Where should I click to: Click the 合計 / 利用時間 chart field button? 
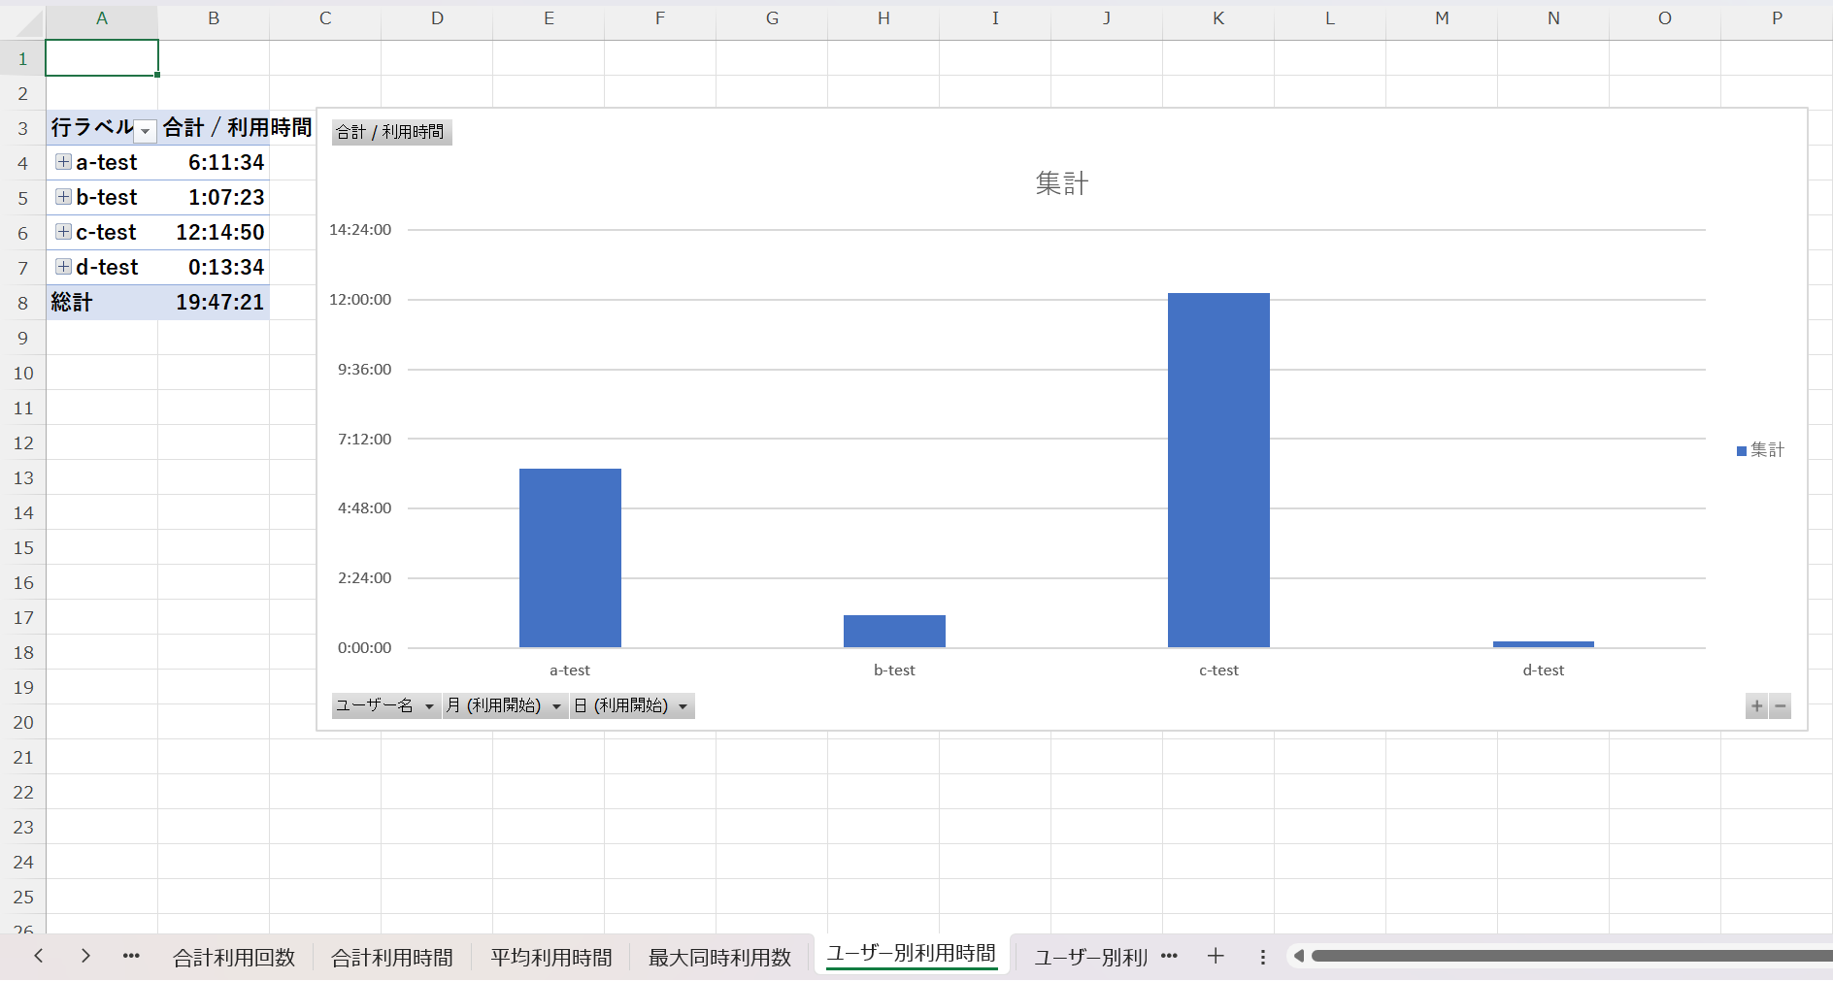[x=391, y=132]
